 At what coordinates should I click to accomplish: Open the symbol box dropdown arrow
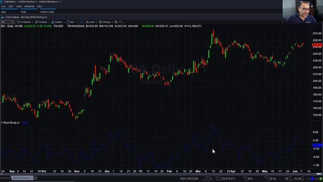(x=13, y=22)
